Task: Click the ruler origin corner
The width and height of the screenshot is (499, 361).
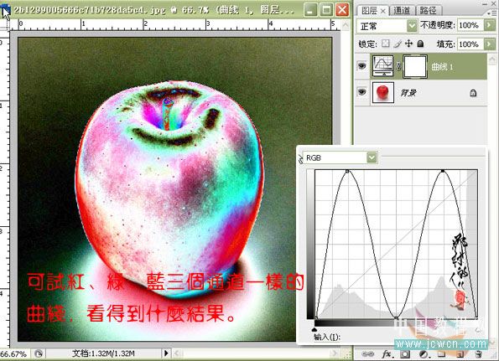Action: [5, 25]
